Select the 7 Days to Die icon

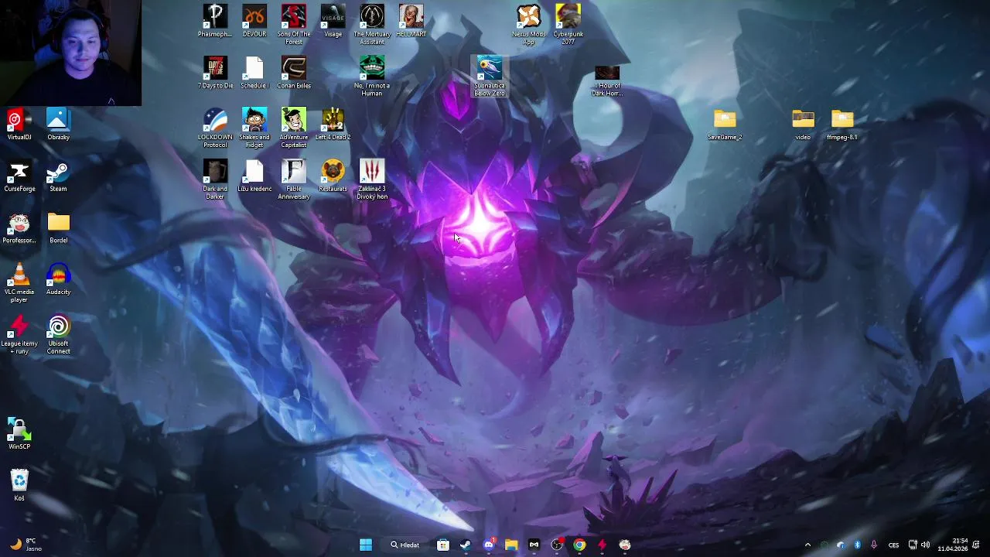[x=215, y=73]
